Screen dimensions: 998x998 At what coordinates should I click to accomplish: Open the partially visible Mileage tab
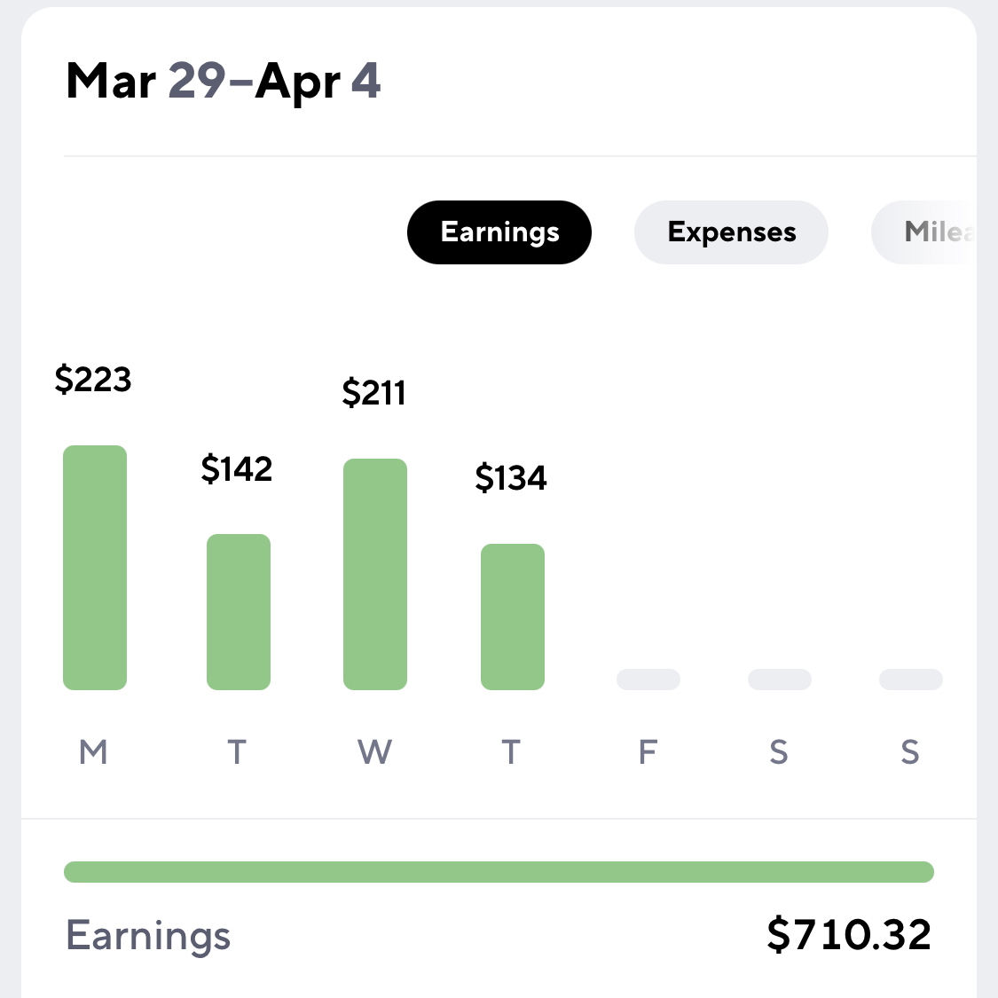(923, 232)
